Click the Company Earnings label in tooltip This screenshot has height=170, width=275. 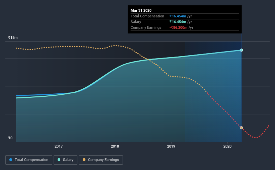(146, 27)
